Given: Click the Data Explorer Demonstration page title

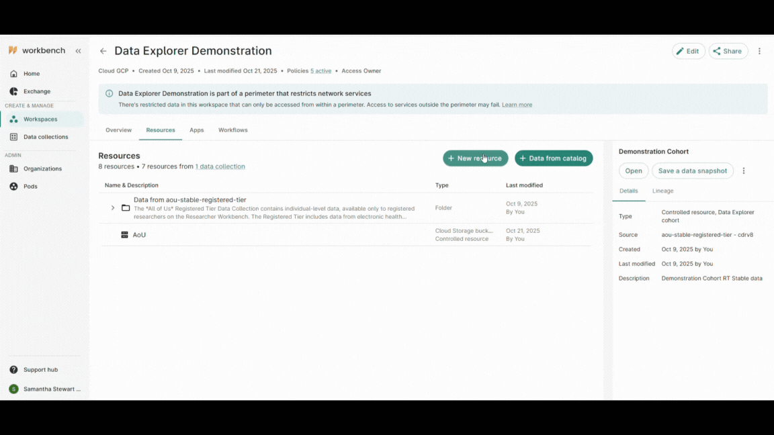Looking at the screenshot, I should [x=193, y=51].
